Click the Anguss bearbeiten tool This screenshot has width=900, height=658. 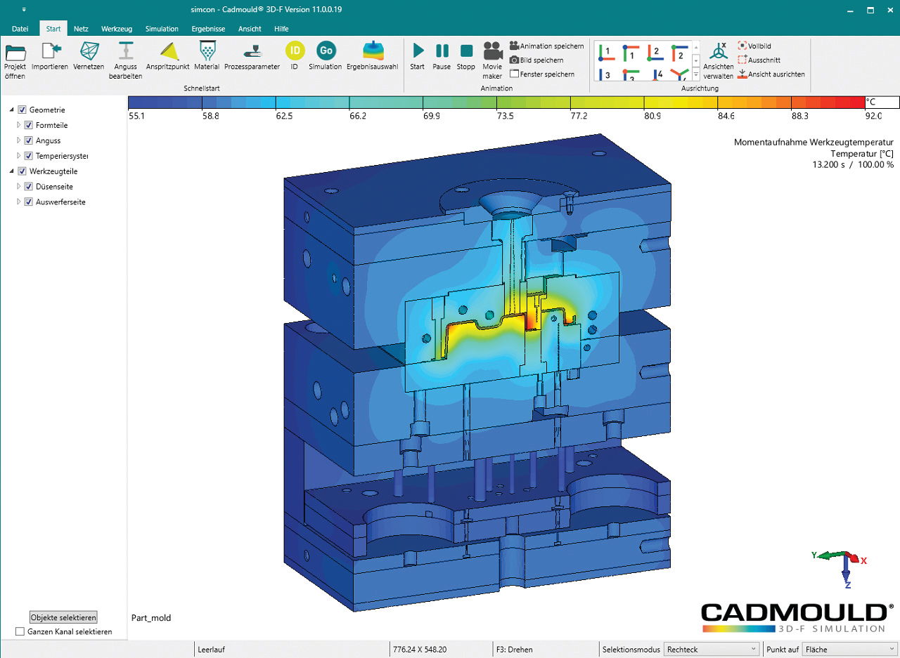coord(125,60)
